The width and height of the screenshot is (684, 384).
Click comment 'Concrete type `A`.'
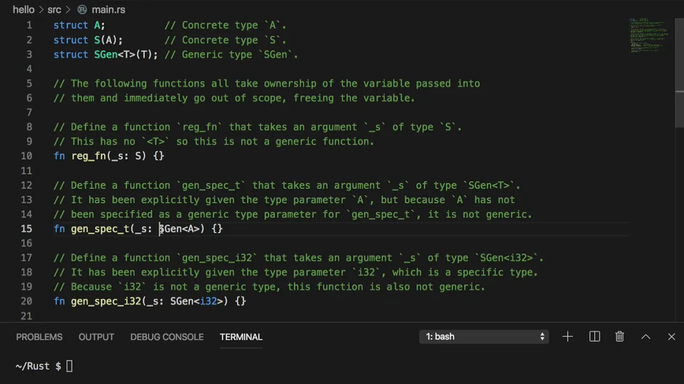tap(226, 25)
